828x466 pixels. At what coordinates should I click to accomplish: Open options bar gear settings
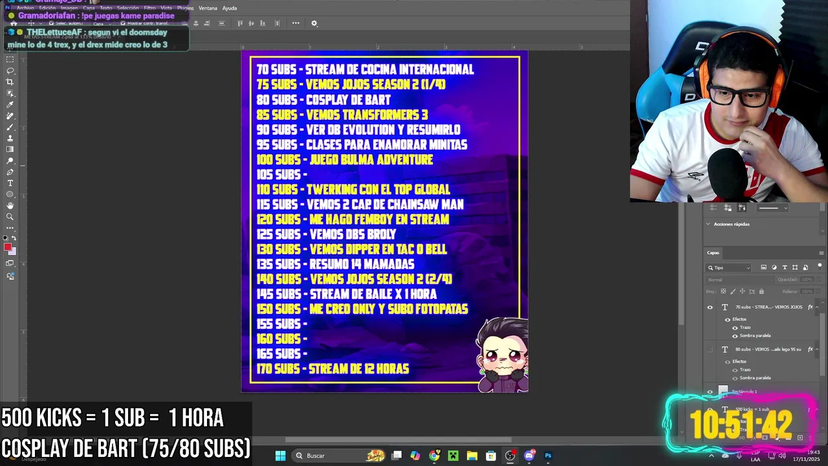(x=314, y=23)
